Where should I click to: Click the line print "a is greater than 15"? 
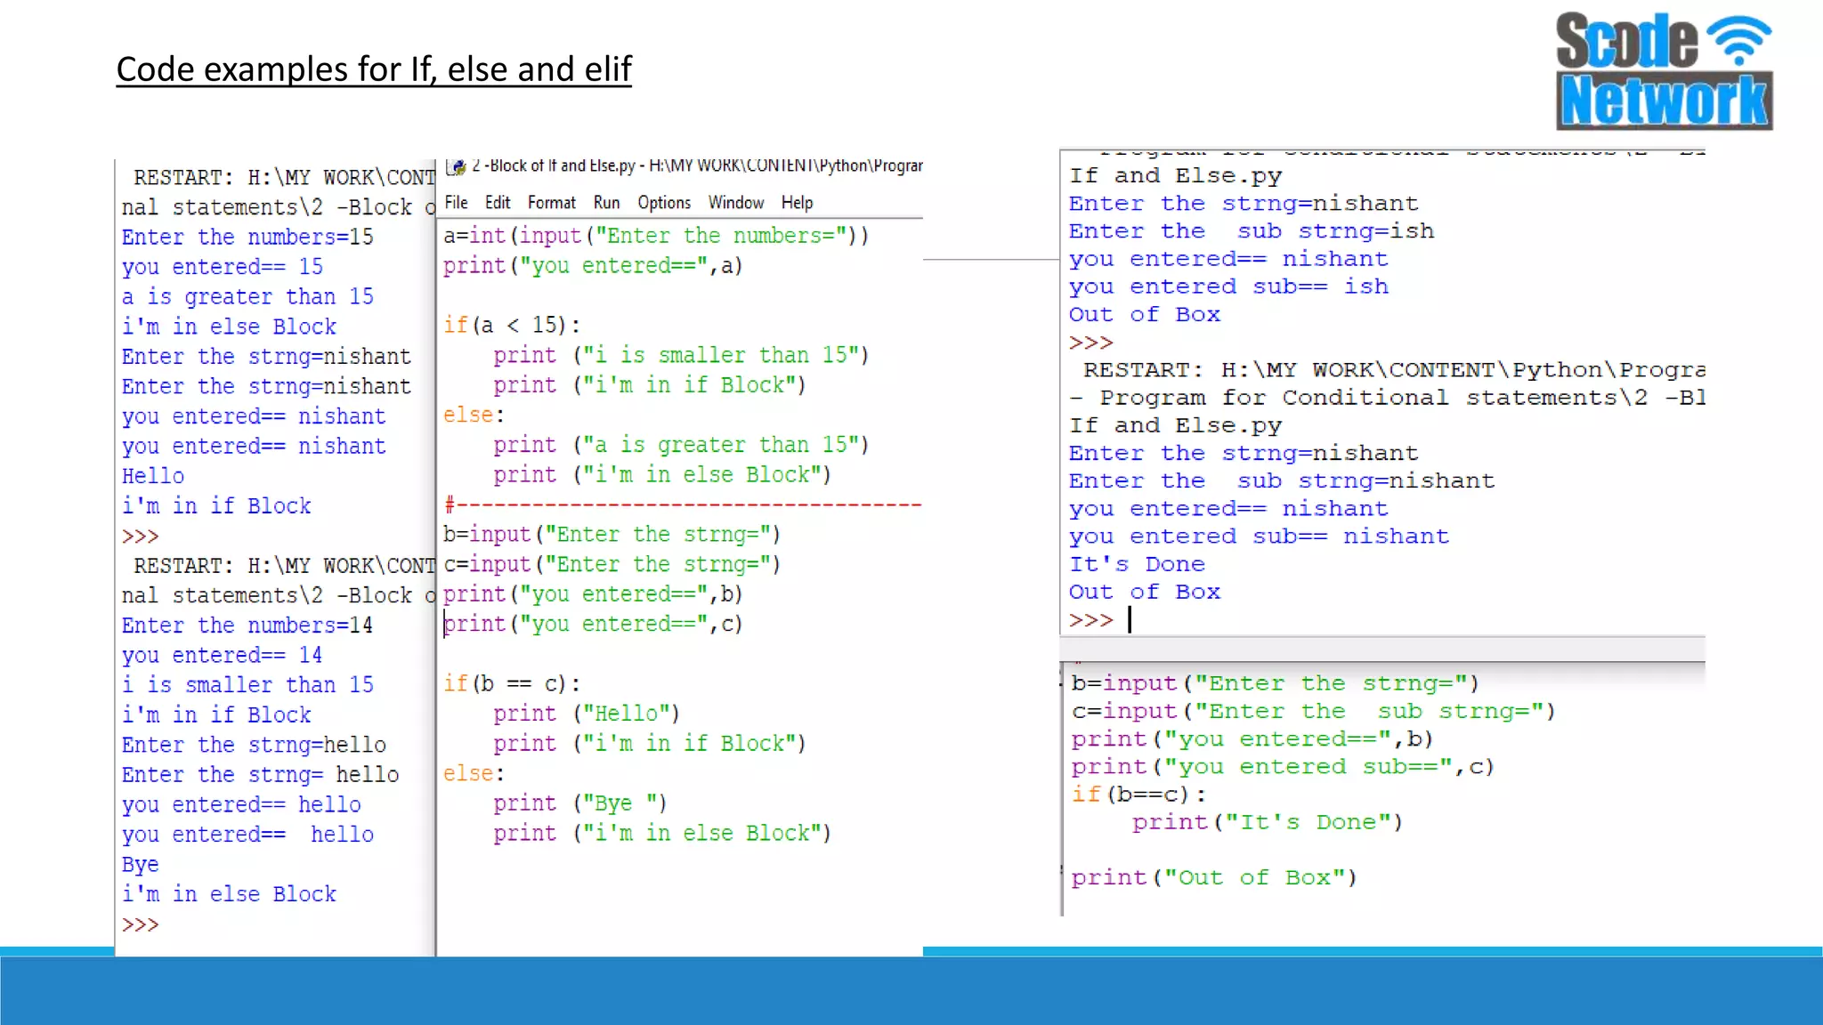point(681,445)
